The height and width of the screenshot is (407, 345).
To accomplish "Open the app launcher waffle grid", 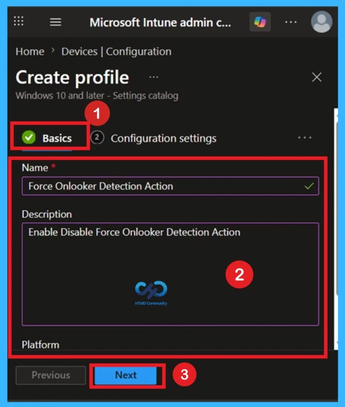I will 19,21.
